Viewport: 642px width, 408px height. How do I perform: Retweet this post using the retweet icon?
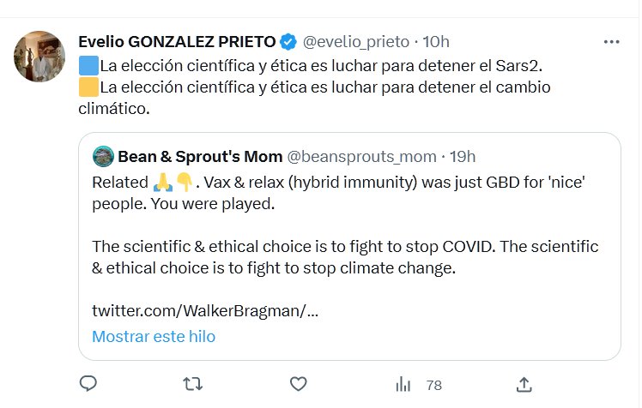pos(192,384)
